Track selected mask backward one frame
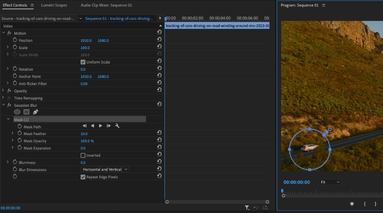383x213 pixels. click(x=85, y=126)
